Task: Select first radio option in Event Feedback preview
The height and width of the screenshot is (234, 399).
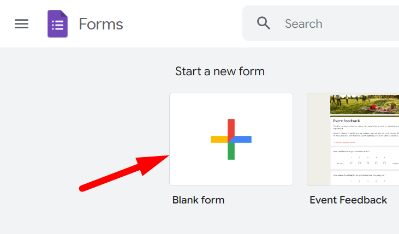Action: click(x=351, y=163)
